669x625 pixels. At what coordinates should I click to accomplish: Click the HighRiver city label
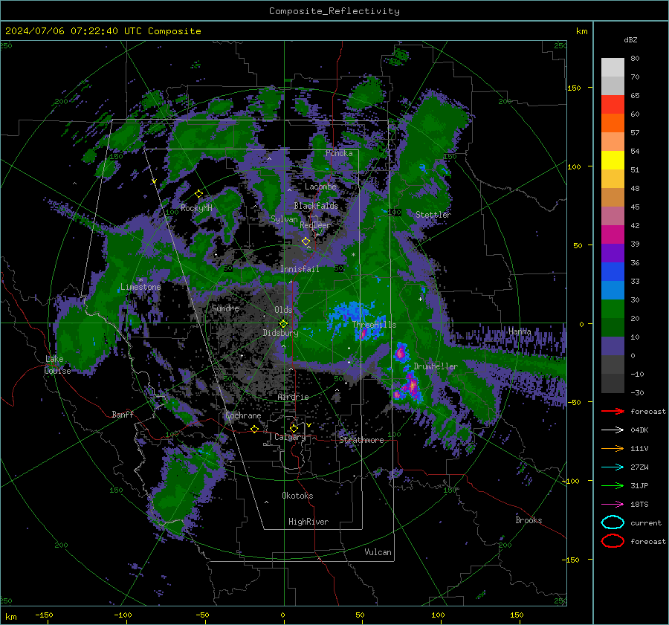pos(308,522)
